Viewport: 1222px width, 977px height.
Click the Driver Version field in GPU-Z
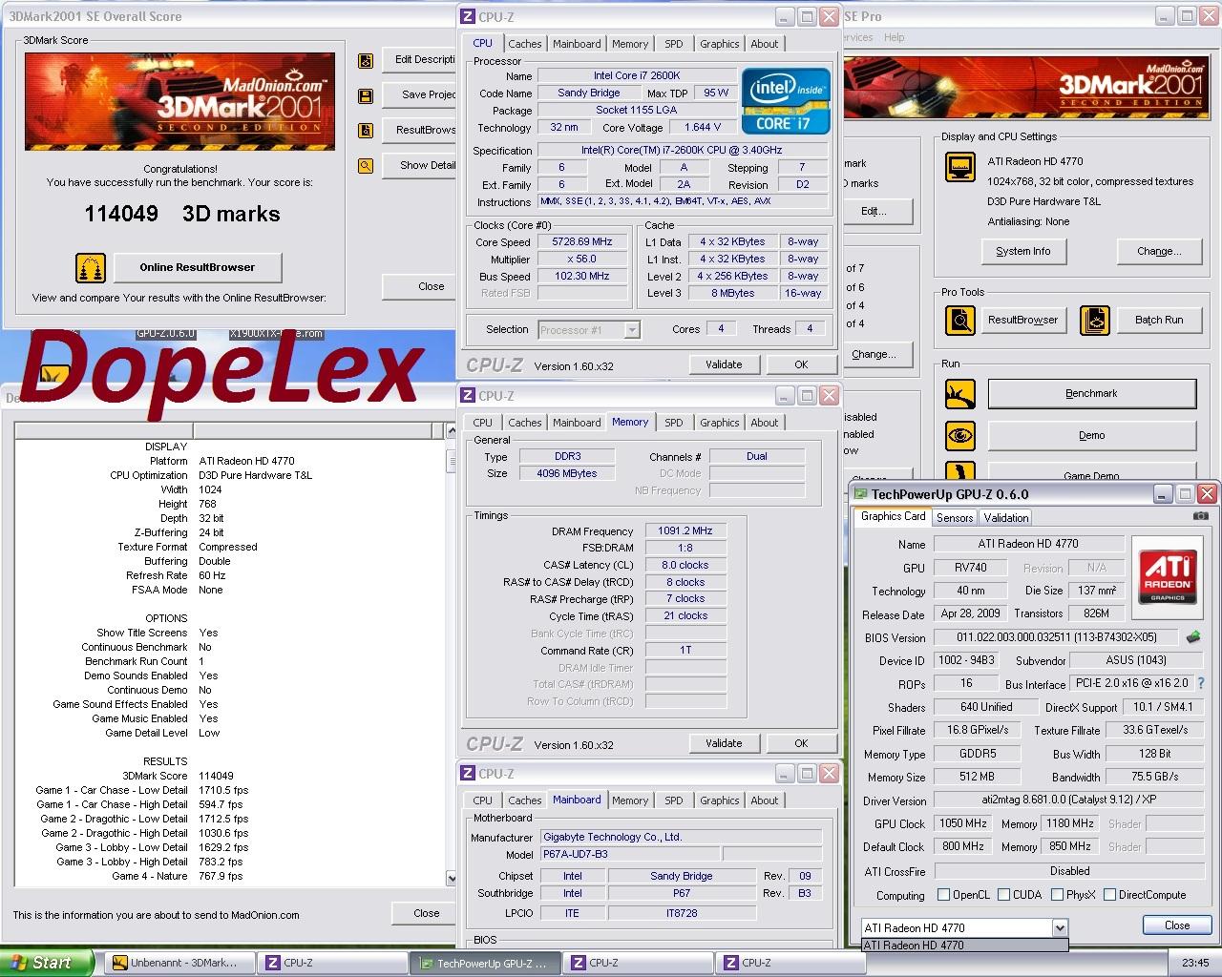point(1070,800)
